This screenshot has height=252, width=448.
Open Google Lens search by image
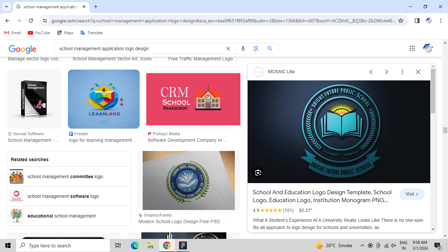pyautogui.click(x=256, y=49)
